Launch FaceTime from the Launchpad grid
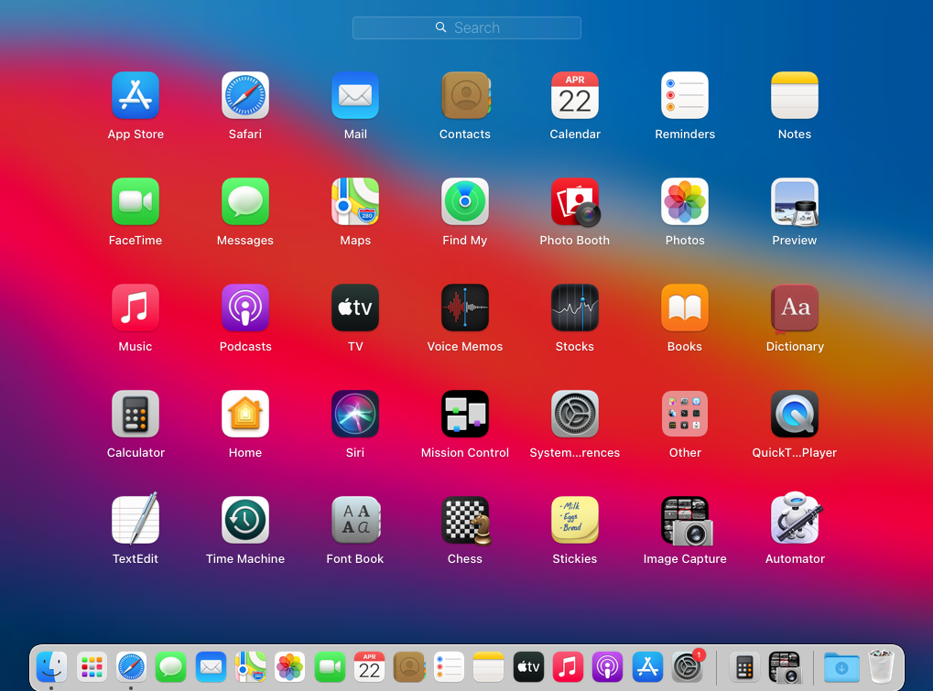Image resolution: width=933 pixels, height=691 pixels. (136, 201)
